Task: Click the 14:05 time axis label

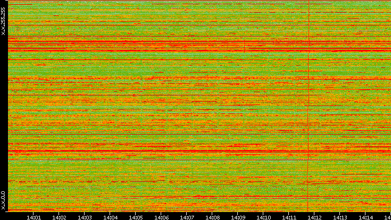Action: (136, 217)
